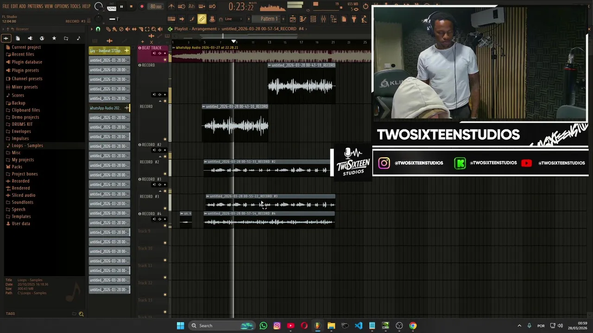Toggle mute dot on Track 10
593x333 pixels.
click(x=165, y=260)
